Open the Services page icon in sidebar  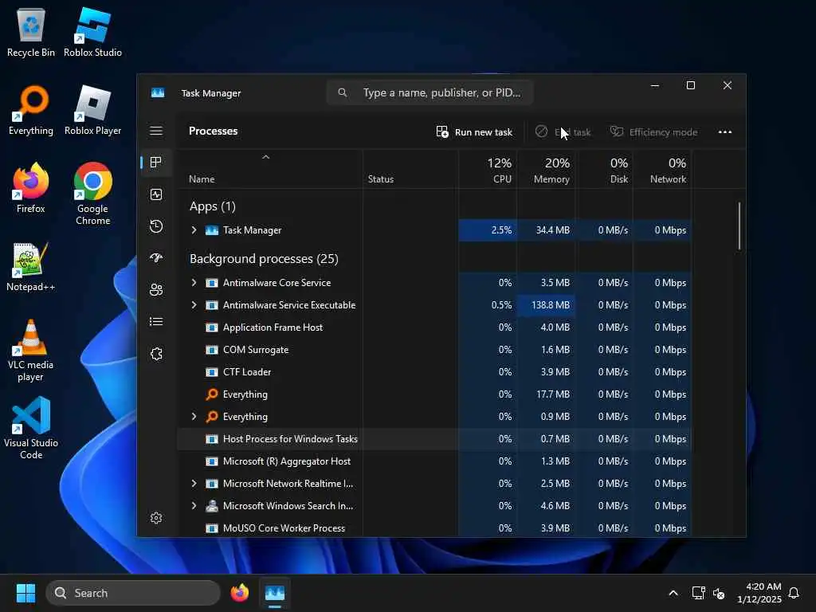[156, 354]
